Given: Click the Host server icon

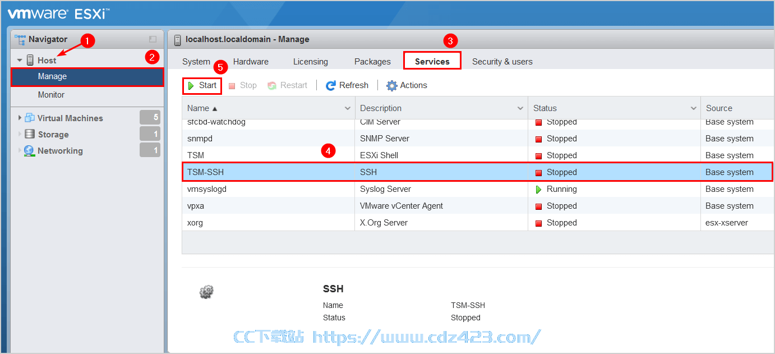Looking at the screenshot, I should pyautogui.click(x=30, y=60).
